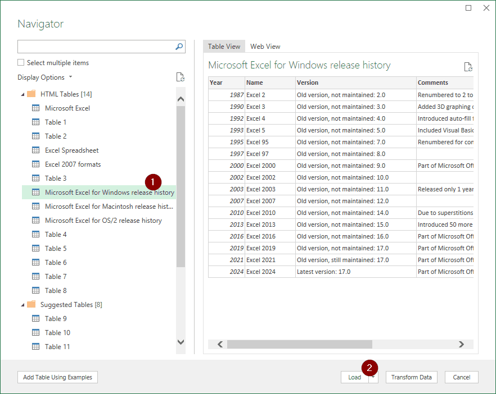Switch to the Web View tab

tap(265, 47)
